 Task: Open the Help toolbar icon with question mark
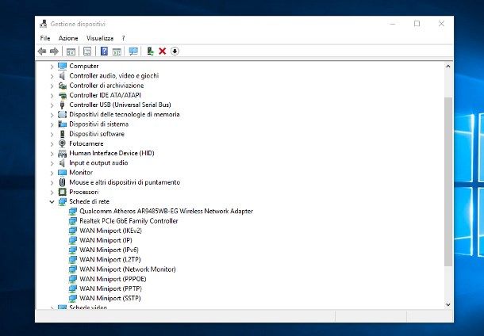[x=104, y=52]
